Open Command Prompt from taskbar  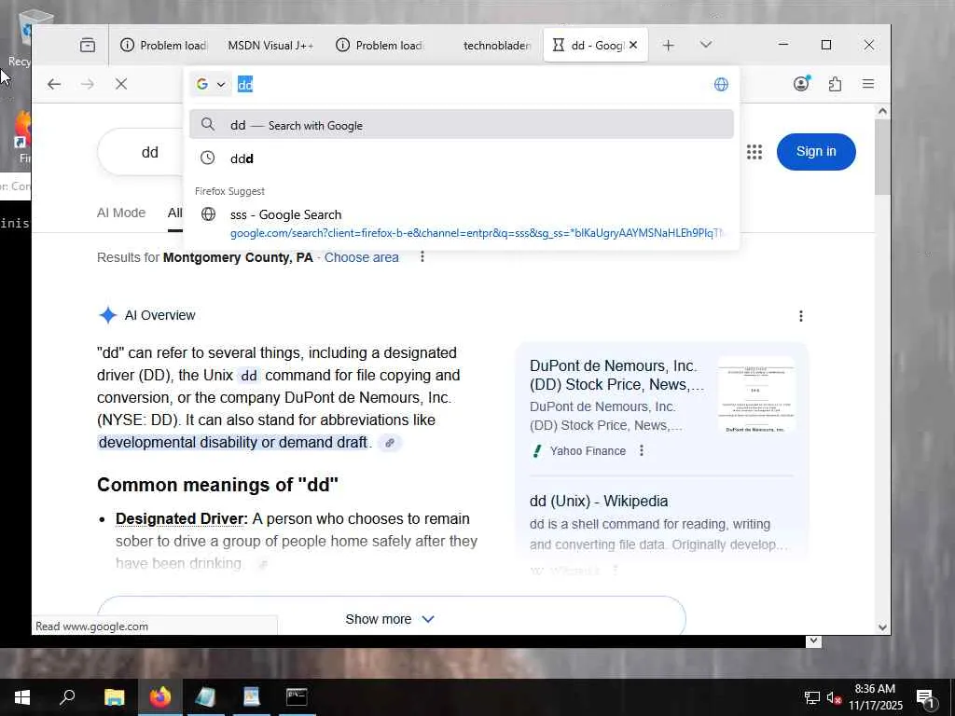pyautogui.click(x=297, y=697)
